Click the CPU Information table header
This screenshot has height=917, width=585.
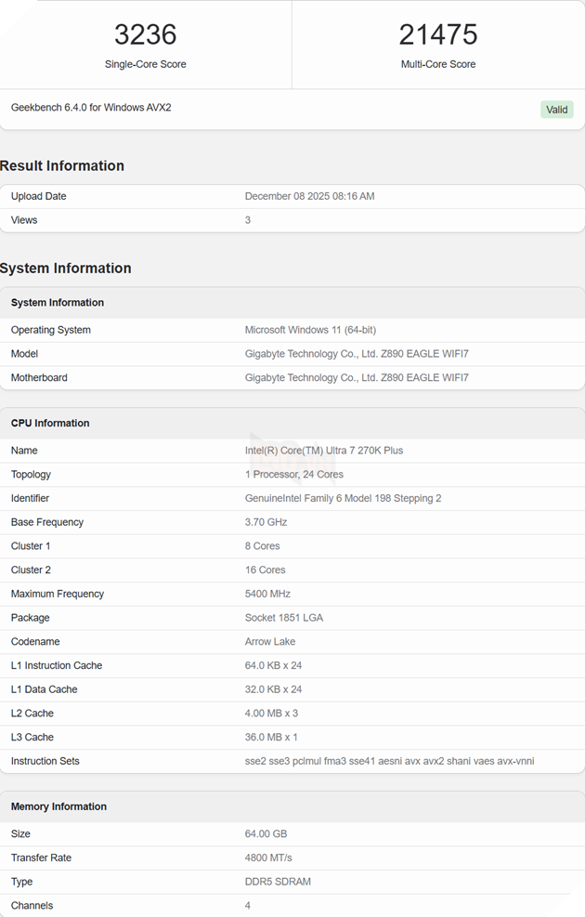[50, 423]
